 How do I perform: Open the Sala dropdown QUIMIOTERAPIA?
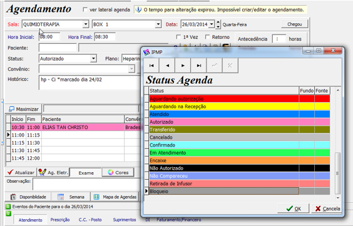86,24
